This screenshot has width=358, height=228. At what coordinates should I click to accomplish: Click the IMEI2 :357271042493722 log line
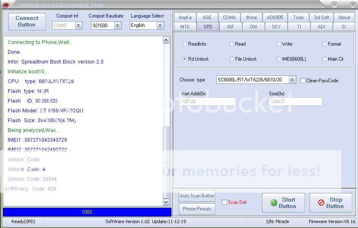[37, 149]
